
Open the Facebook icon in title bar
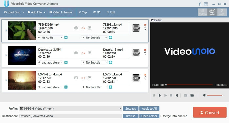200,4
